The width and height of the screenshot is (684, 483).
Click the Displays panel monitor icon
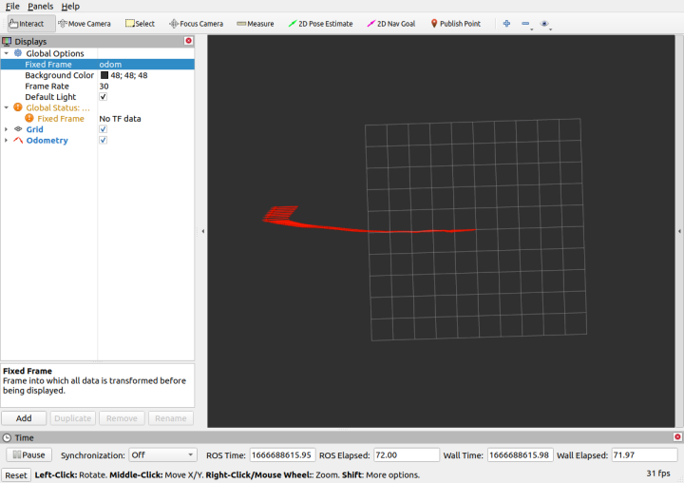pos(7,42)
